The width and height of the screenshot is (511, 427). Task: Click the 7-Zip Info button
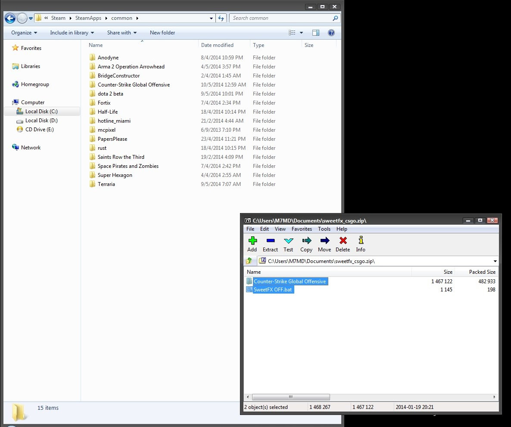(361, 244)
